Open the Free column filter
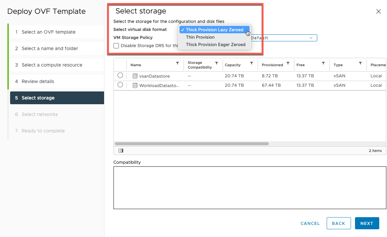387x237 pixels. [x=323, y=63]
